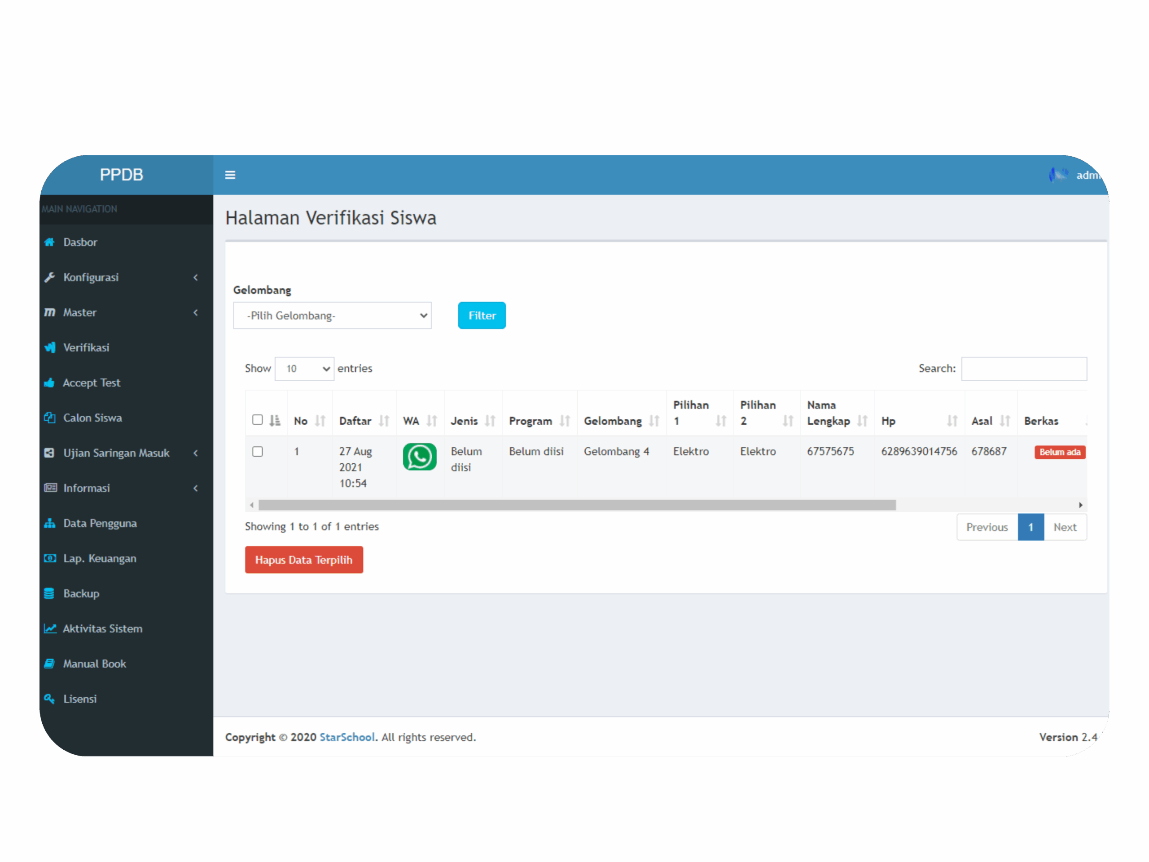Sort by Asal column arrows
The image size is (1149, 862).
[1006, 422]
